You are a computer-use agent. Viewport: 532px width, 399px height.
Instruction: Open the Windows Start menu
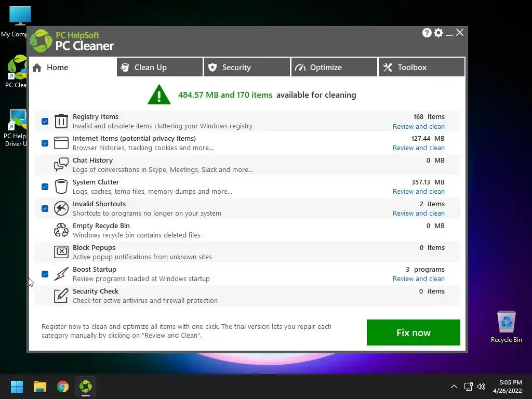point(17,387)
